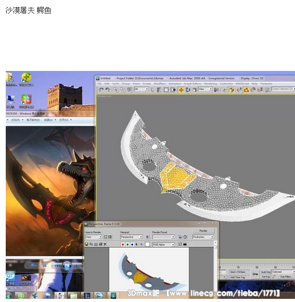Image resolution: width=295 pixels, height=302 pixels.
Task: Open the Edit menu in 3ds Max
Action: (x=107, y=83)
